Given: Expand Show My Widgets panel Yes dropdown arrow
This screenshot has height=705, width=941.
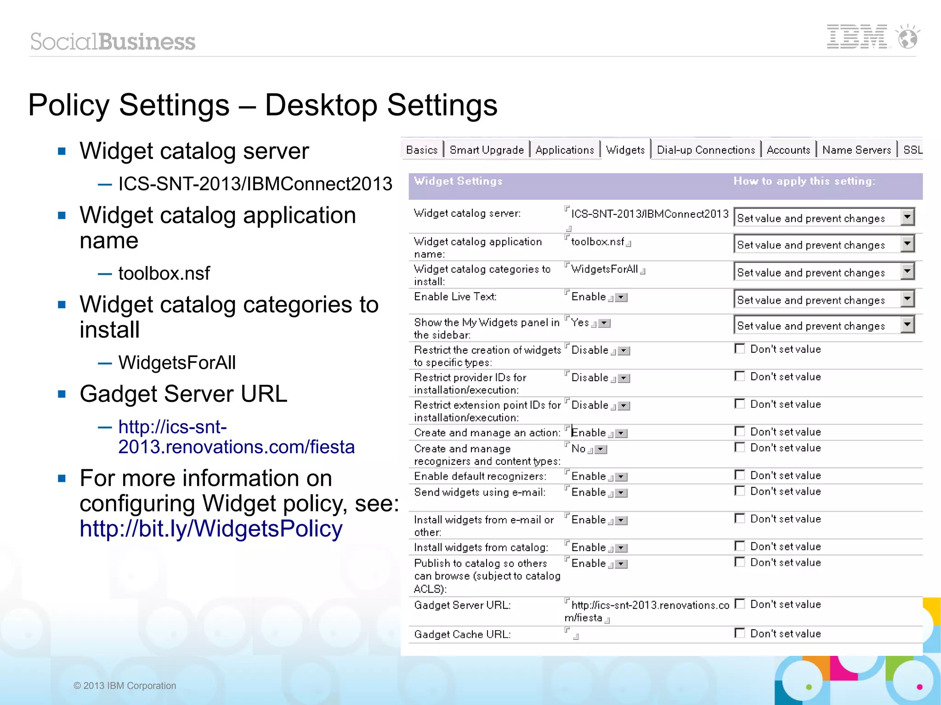Looking at the screenshot, I should click(x=604, y=323).
